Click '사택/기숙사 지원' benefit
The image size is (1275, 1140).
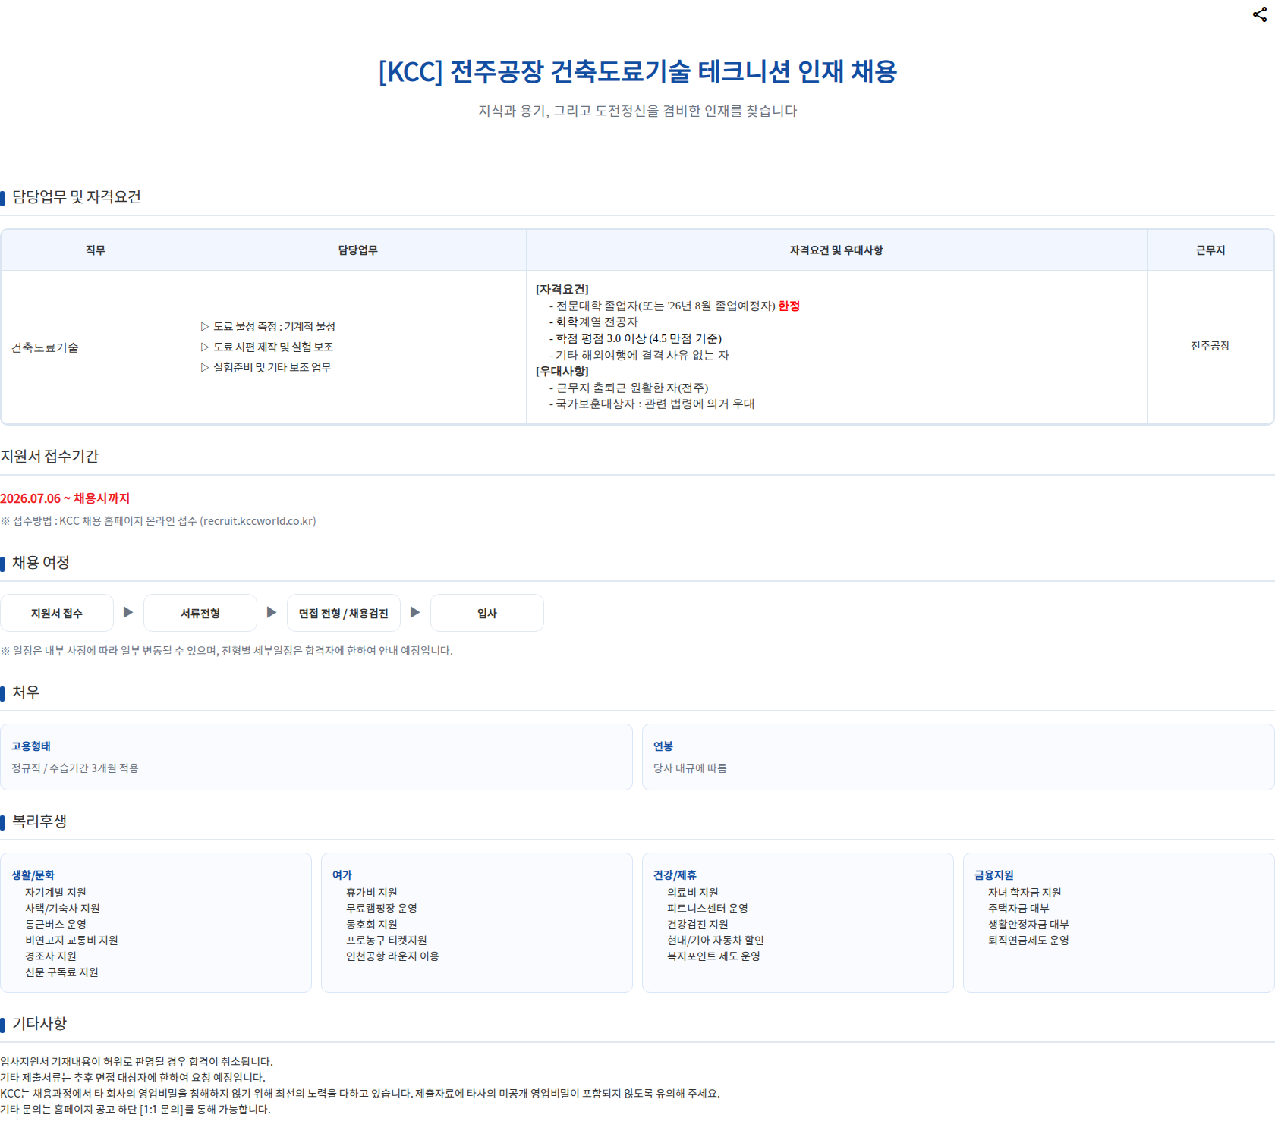click(62, 909)
